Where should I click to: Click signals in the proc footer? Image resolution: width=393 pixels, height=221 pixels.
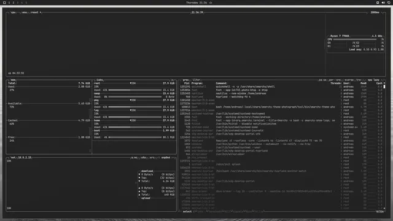coord(238,211)
